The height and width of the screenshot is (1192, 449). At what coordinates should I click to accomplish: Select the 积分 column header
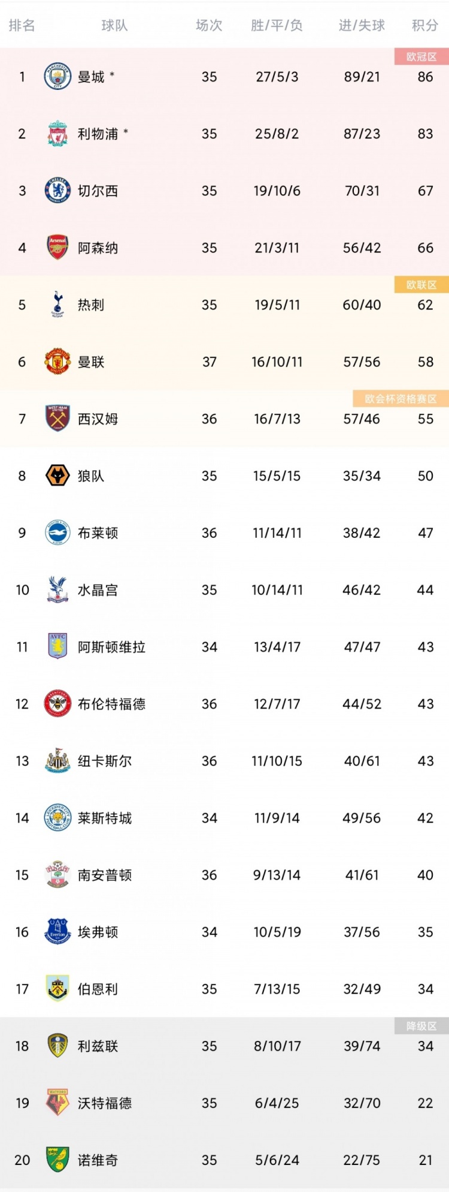pos(425,25)
